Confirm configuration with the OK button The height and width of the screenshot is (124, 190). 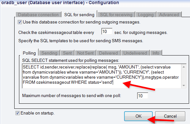(x=138, y=116)
